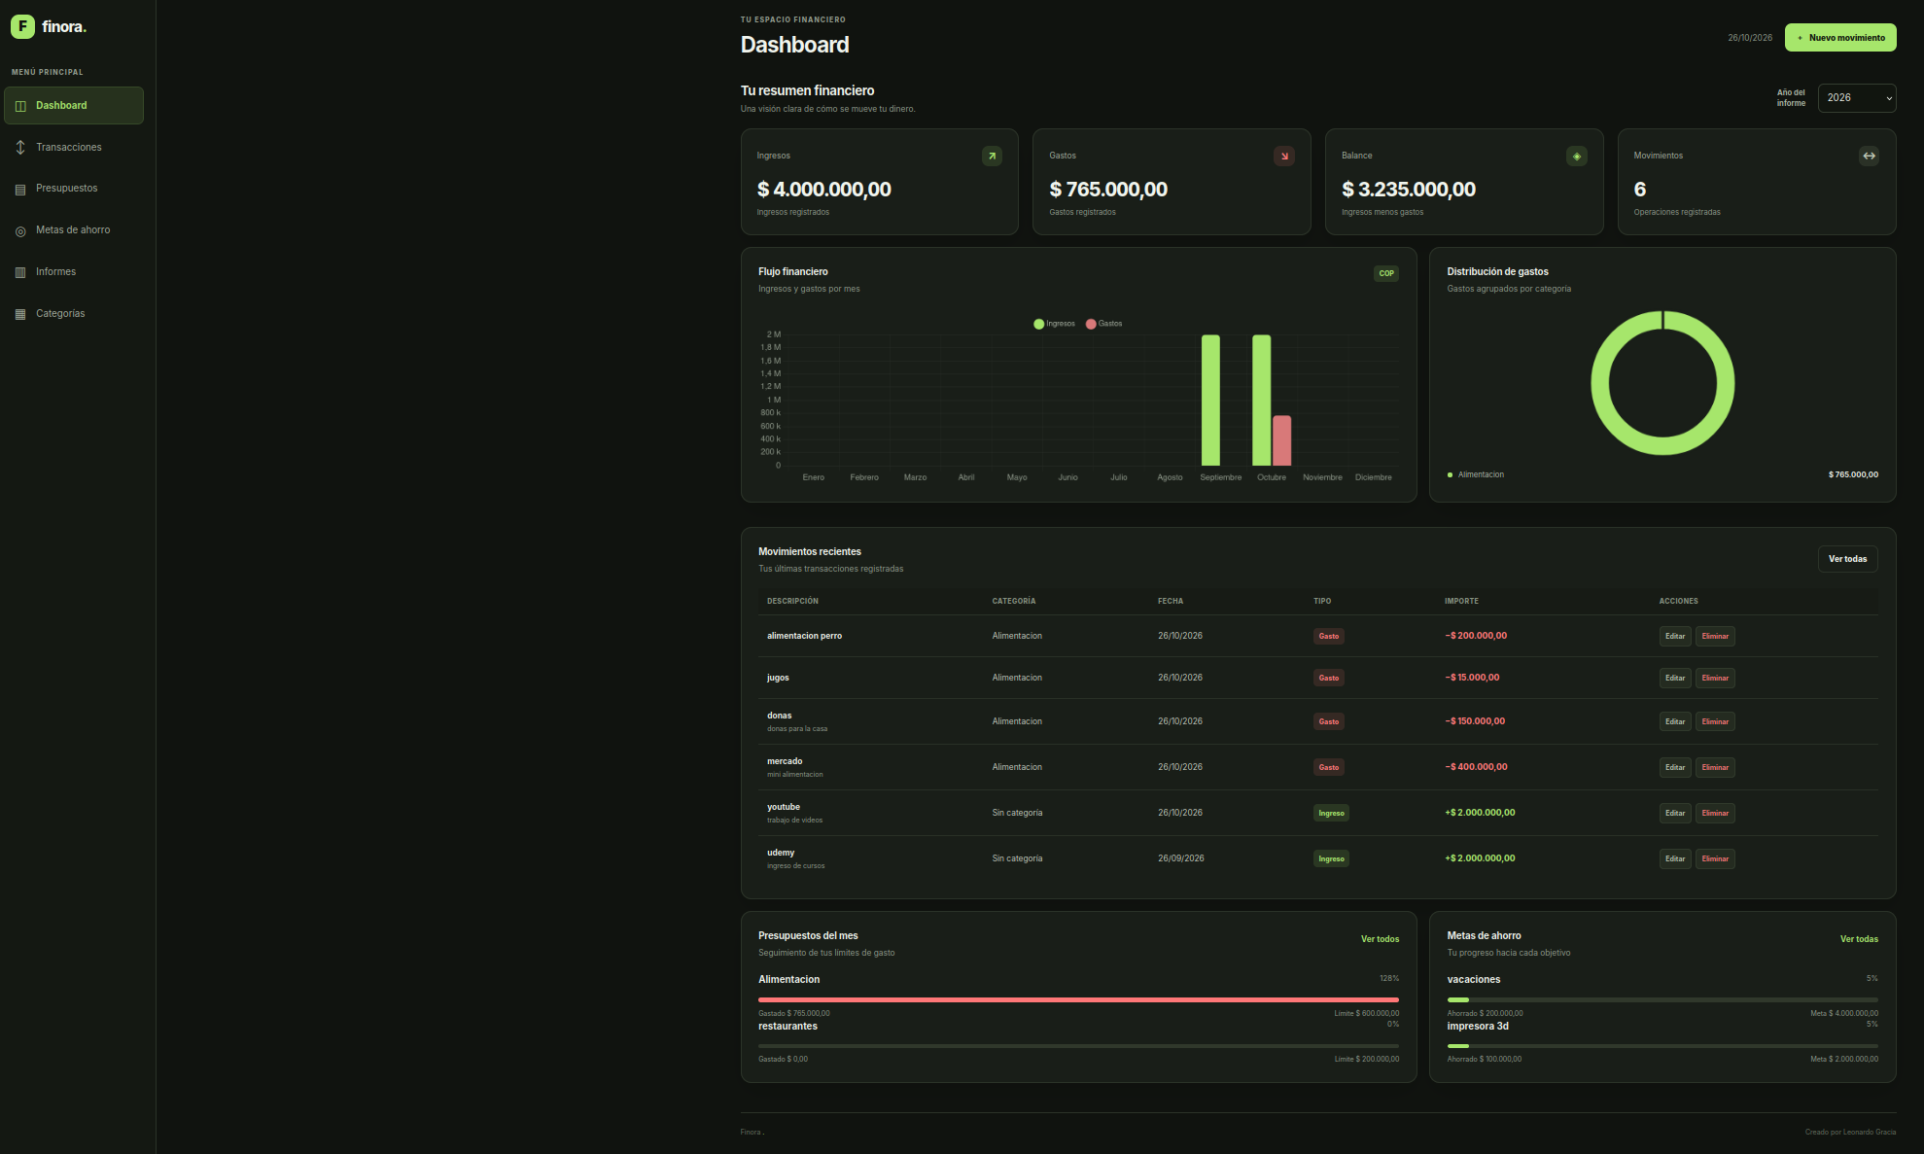Click the Informes chart icon

tap(20, 272)
